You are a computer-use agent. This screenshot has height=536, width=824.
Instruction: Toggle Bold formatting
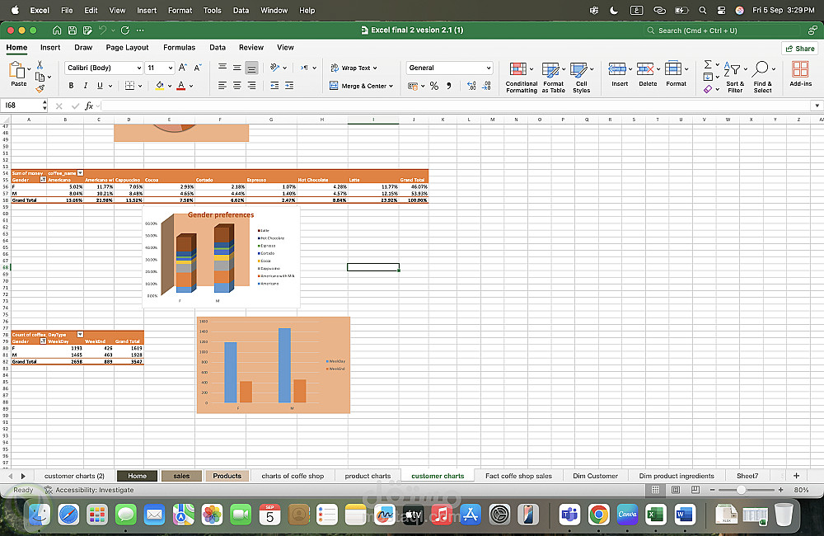coord(71,85)
